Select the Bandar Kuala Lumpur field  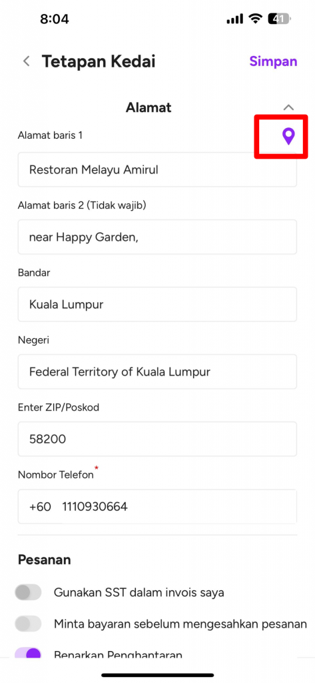tap(157, 304)
